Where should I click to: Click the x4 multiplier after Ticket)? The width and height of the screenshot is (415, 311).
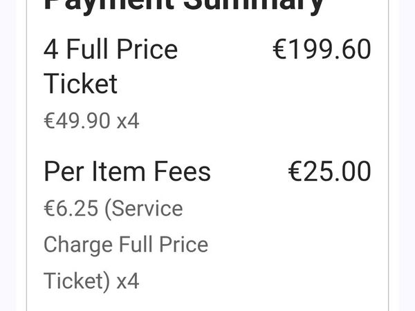[128, 281]
